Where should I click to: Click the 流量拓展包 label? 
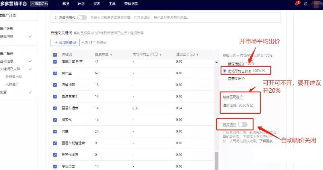tap(67, 18)
